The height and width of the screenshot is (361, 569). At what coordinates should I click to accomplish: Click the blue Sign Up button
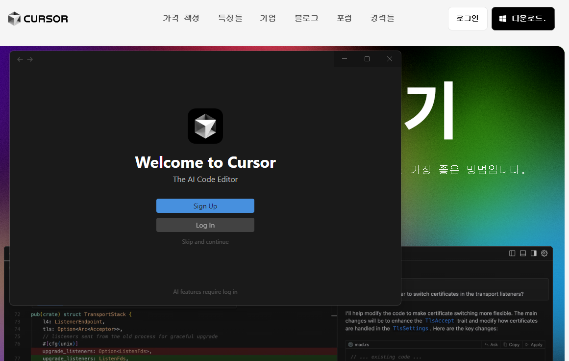[205, 206]
